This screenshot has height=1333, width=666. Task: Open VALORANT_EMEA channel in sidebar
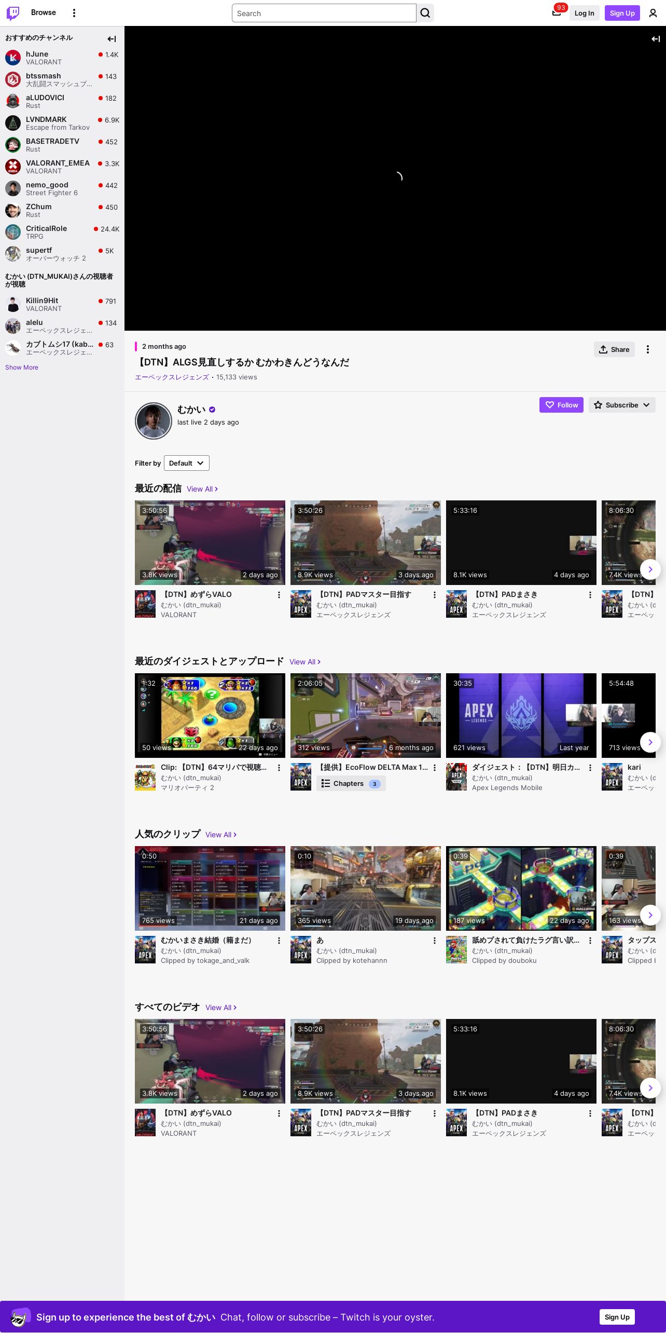click(62, 167)
